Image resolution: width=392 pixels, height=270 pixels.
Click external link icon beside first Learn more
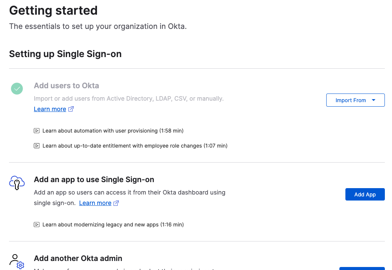click(71, 109)
